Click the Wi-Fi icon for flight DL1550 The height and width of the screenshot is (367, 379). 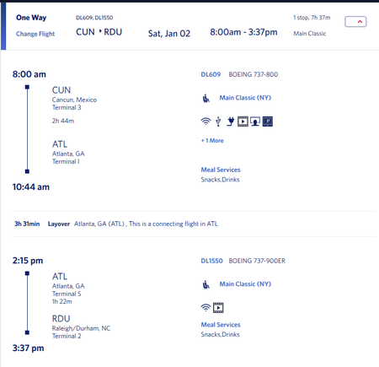(206, 307)
